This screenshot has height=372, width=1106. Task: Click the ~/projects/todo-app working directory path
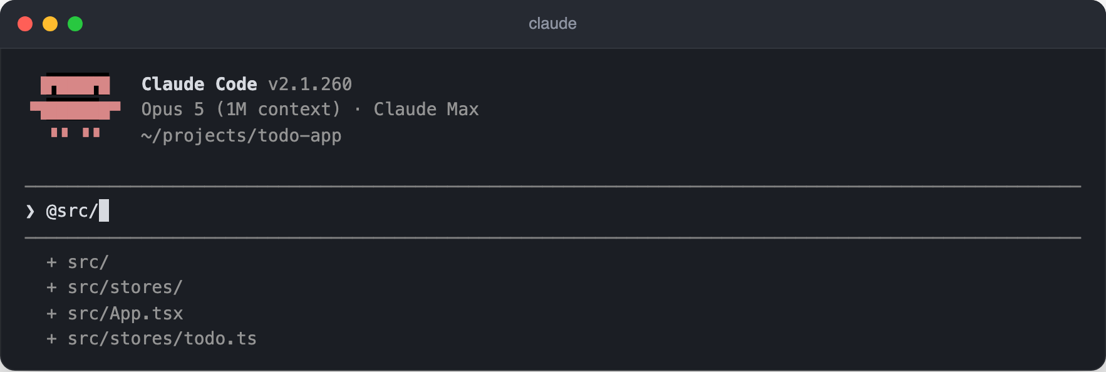(241, 136)
